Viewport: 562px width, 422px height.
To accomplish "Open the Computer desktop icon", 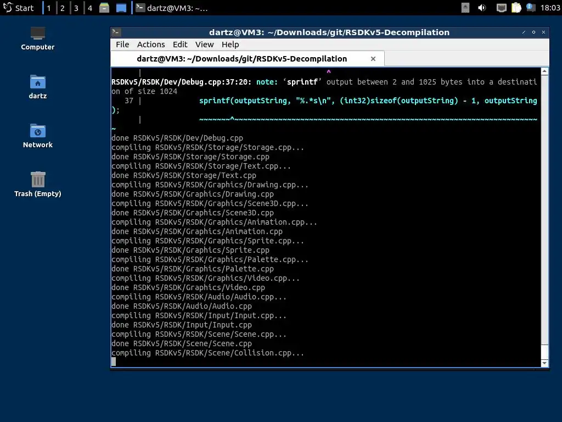I will click(x=38, y=39).
